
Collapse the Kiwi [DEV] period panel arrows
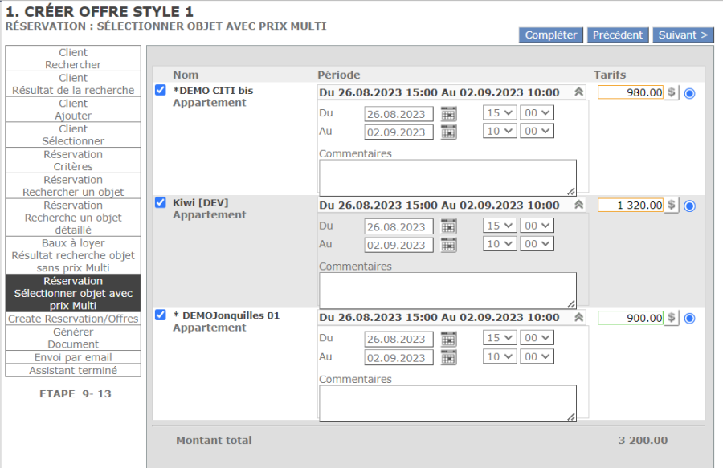pos(578,206)
